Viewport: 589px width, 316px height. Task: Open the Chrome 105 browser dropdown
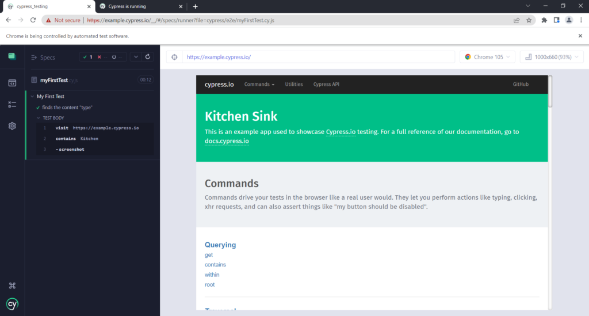click(487, 57)
